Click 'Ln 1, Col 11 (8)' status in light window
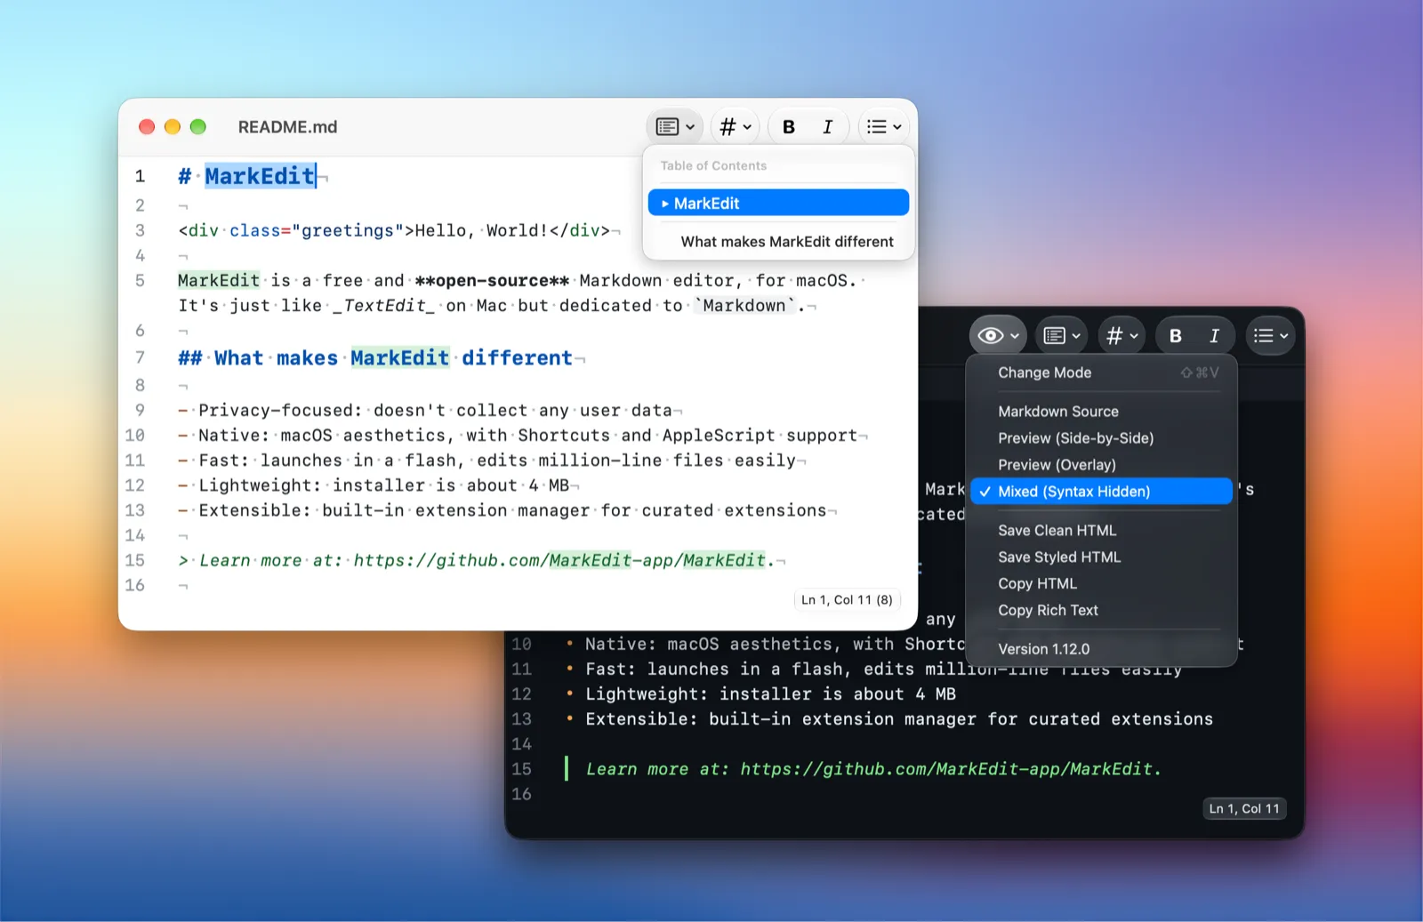Screen dimensions: 1423x922 coord(847,600)
